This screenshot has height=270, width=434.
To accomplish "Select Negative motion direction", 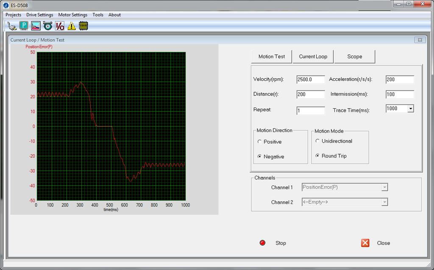I will point(259,157).
